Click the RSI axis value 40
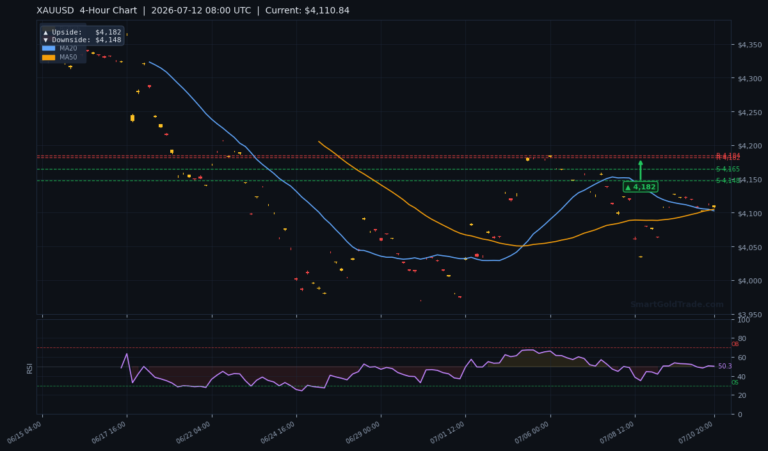The height and width of the screenshot is (451, 768). pos(742,376)
